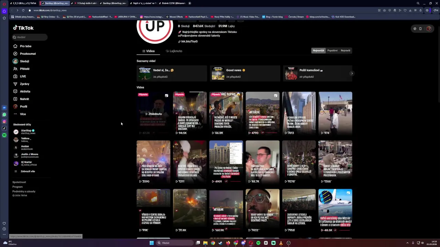Click the phone icon in TikTok header

tap(420, 29)
